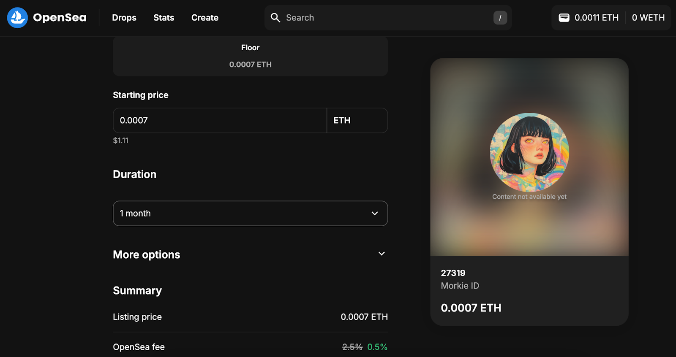Open the Duration dropdown showing 1 month
Screen dimensions: 676x357
tap(250, 214)
